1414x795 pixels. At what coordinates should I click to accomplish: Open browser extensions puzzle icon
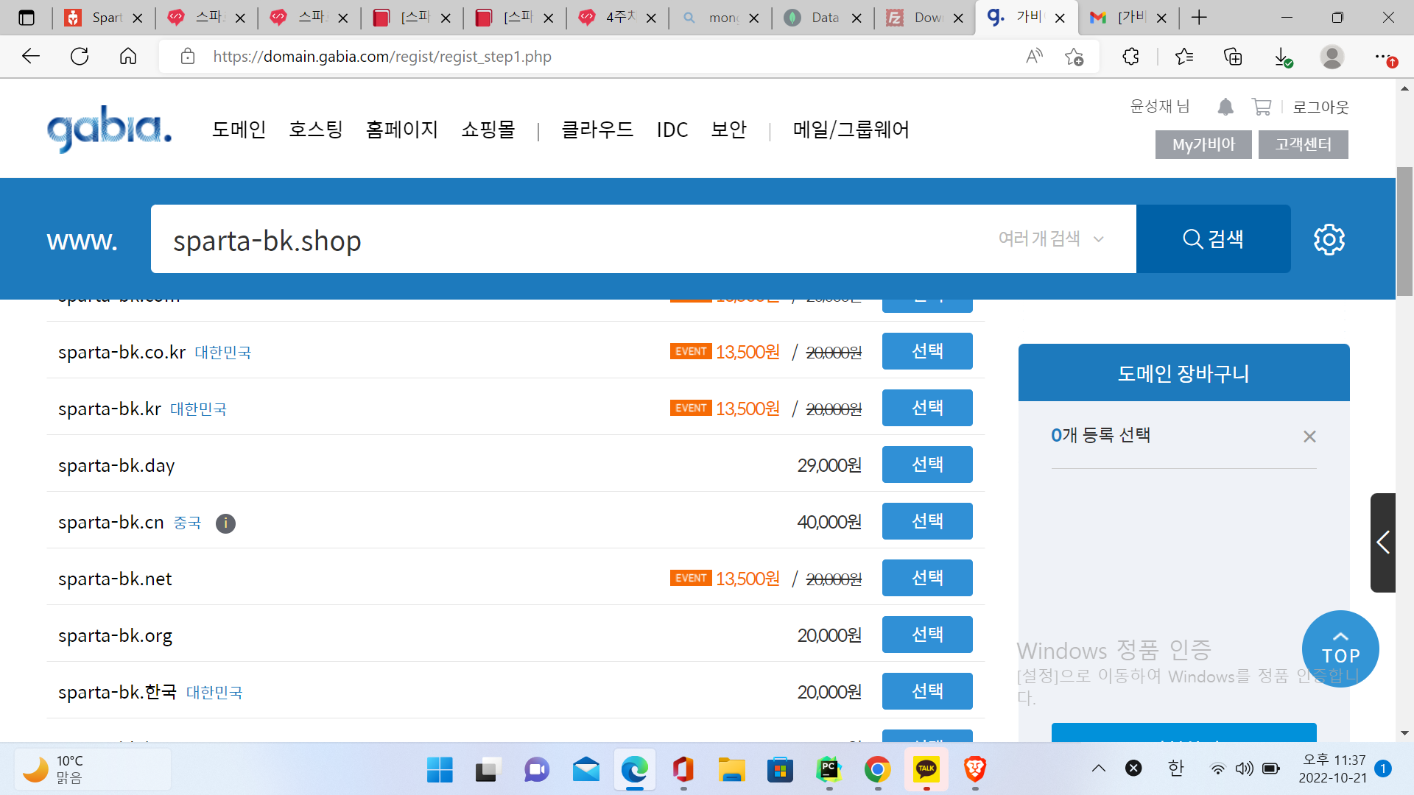(1131, 57)
